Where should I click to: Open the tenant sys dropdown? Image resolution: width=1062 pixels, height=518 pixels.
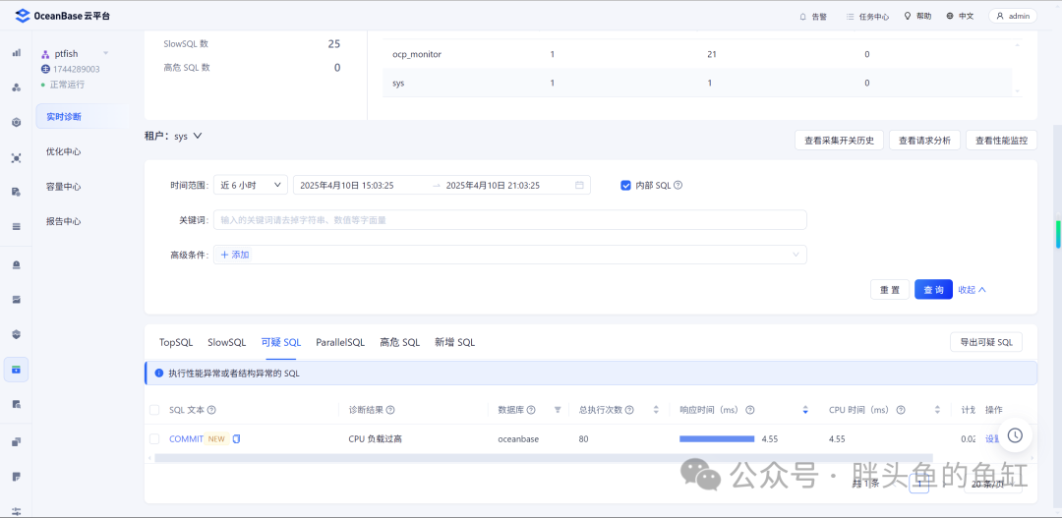pos(188,136)
